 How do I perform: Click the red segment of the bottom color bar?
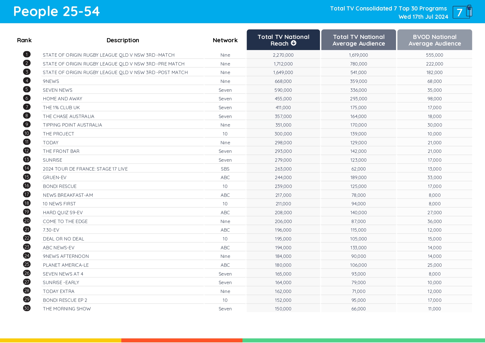click(182, 340)
